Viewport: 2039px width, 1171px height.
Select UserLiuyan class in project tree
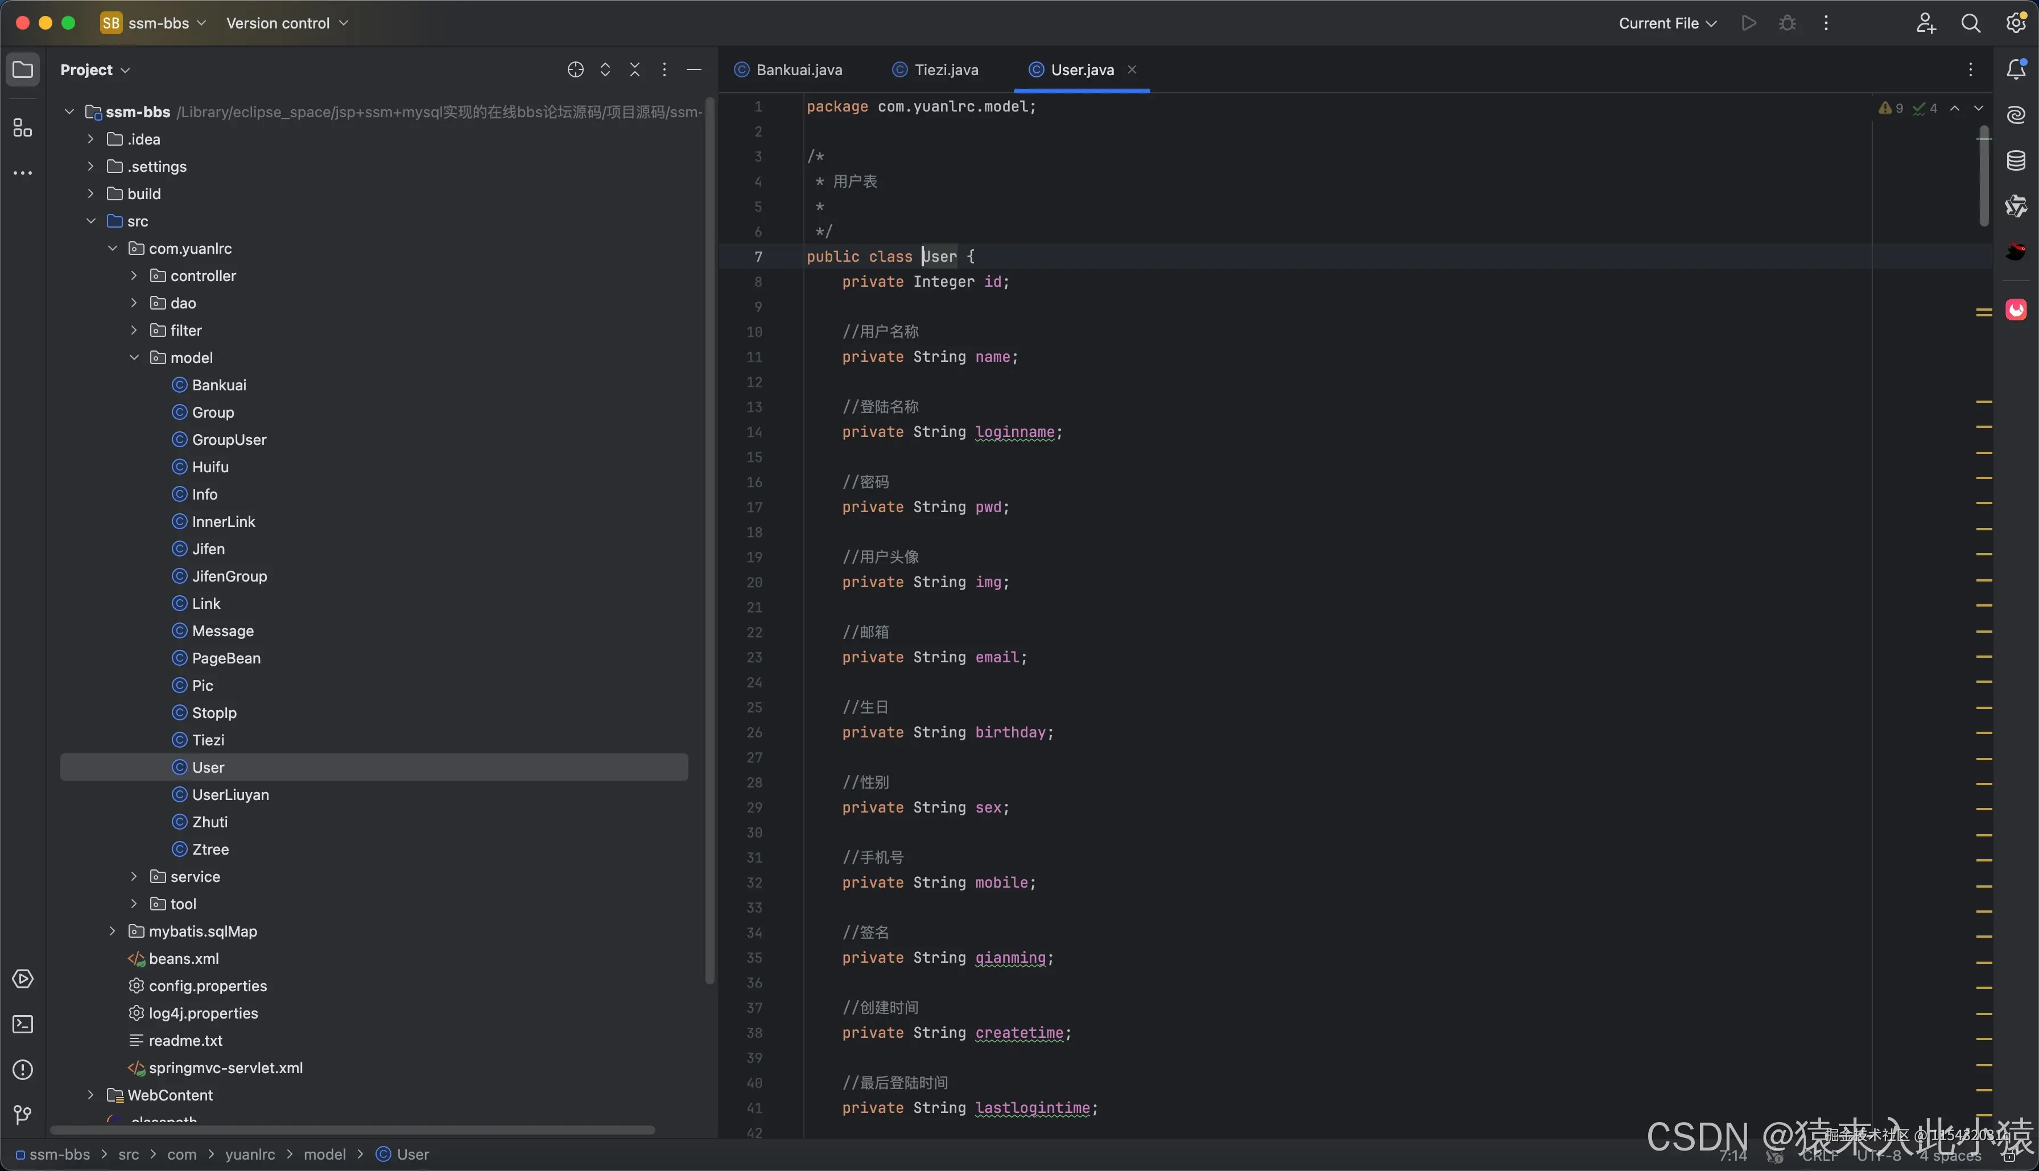(230, 794)
